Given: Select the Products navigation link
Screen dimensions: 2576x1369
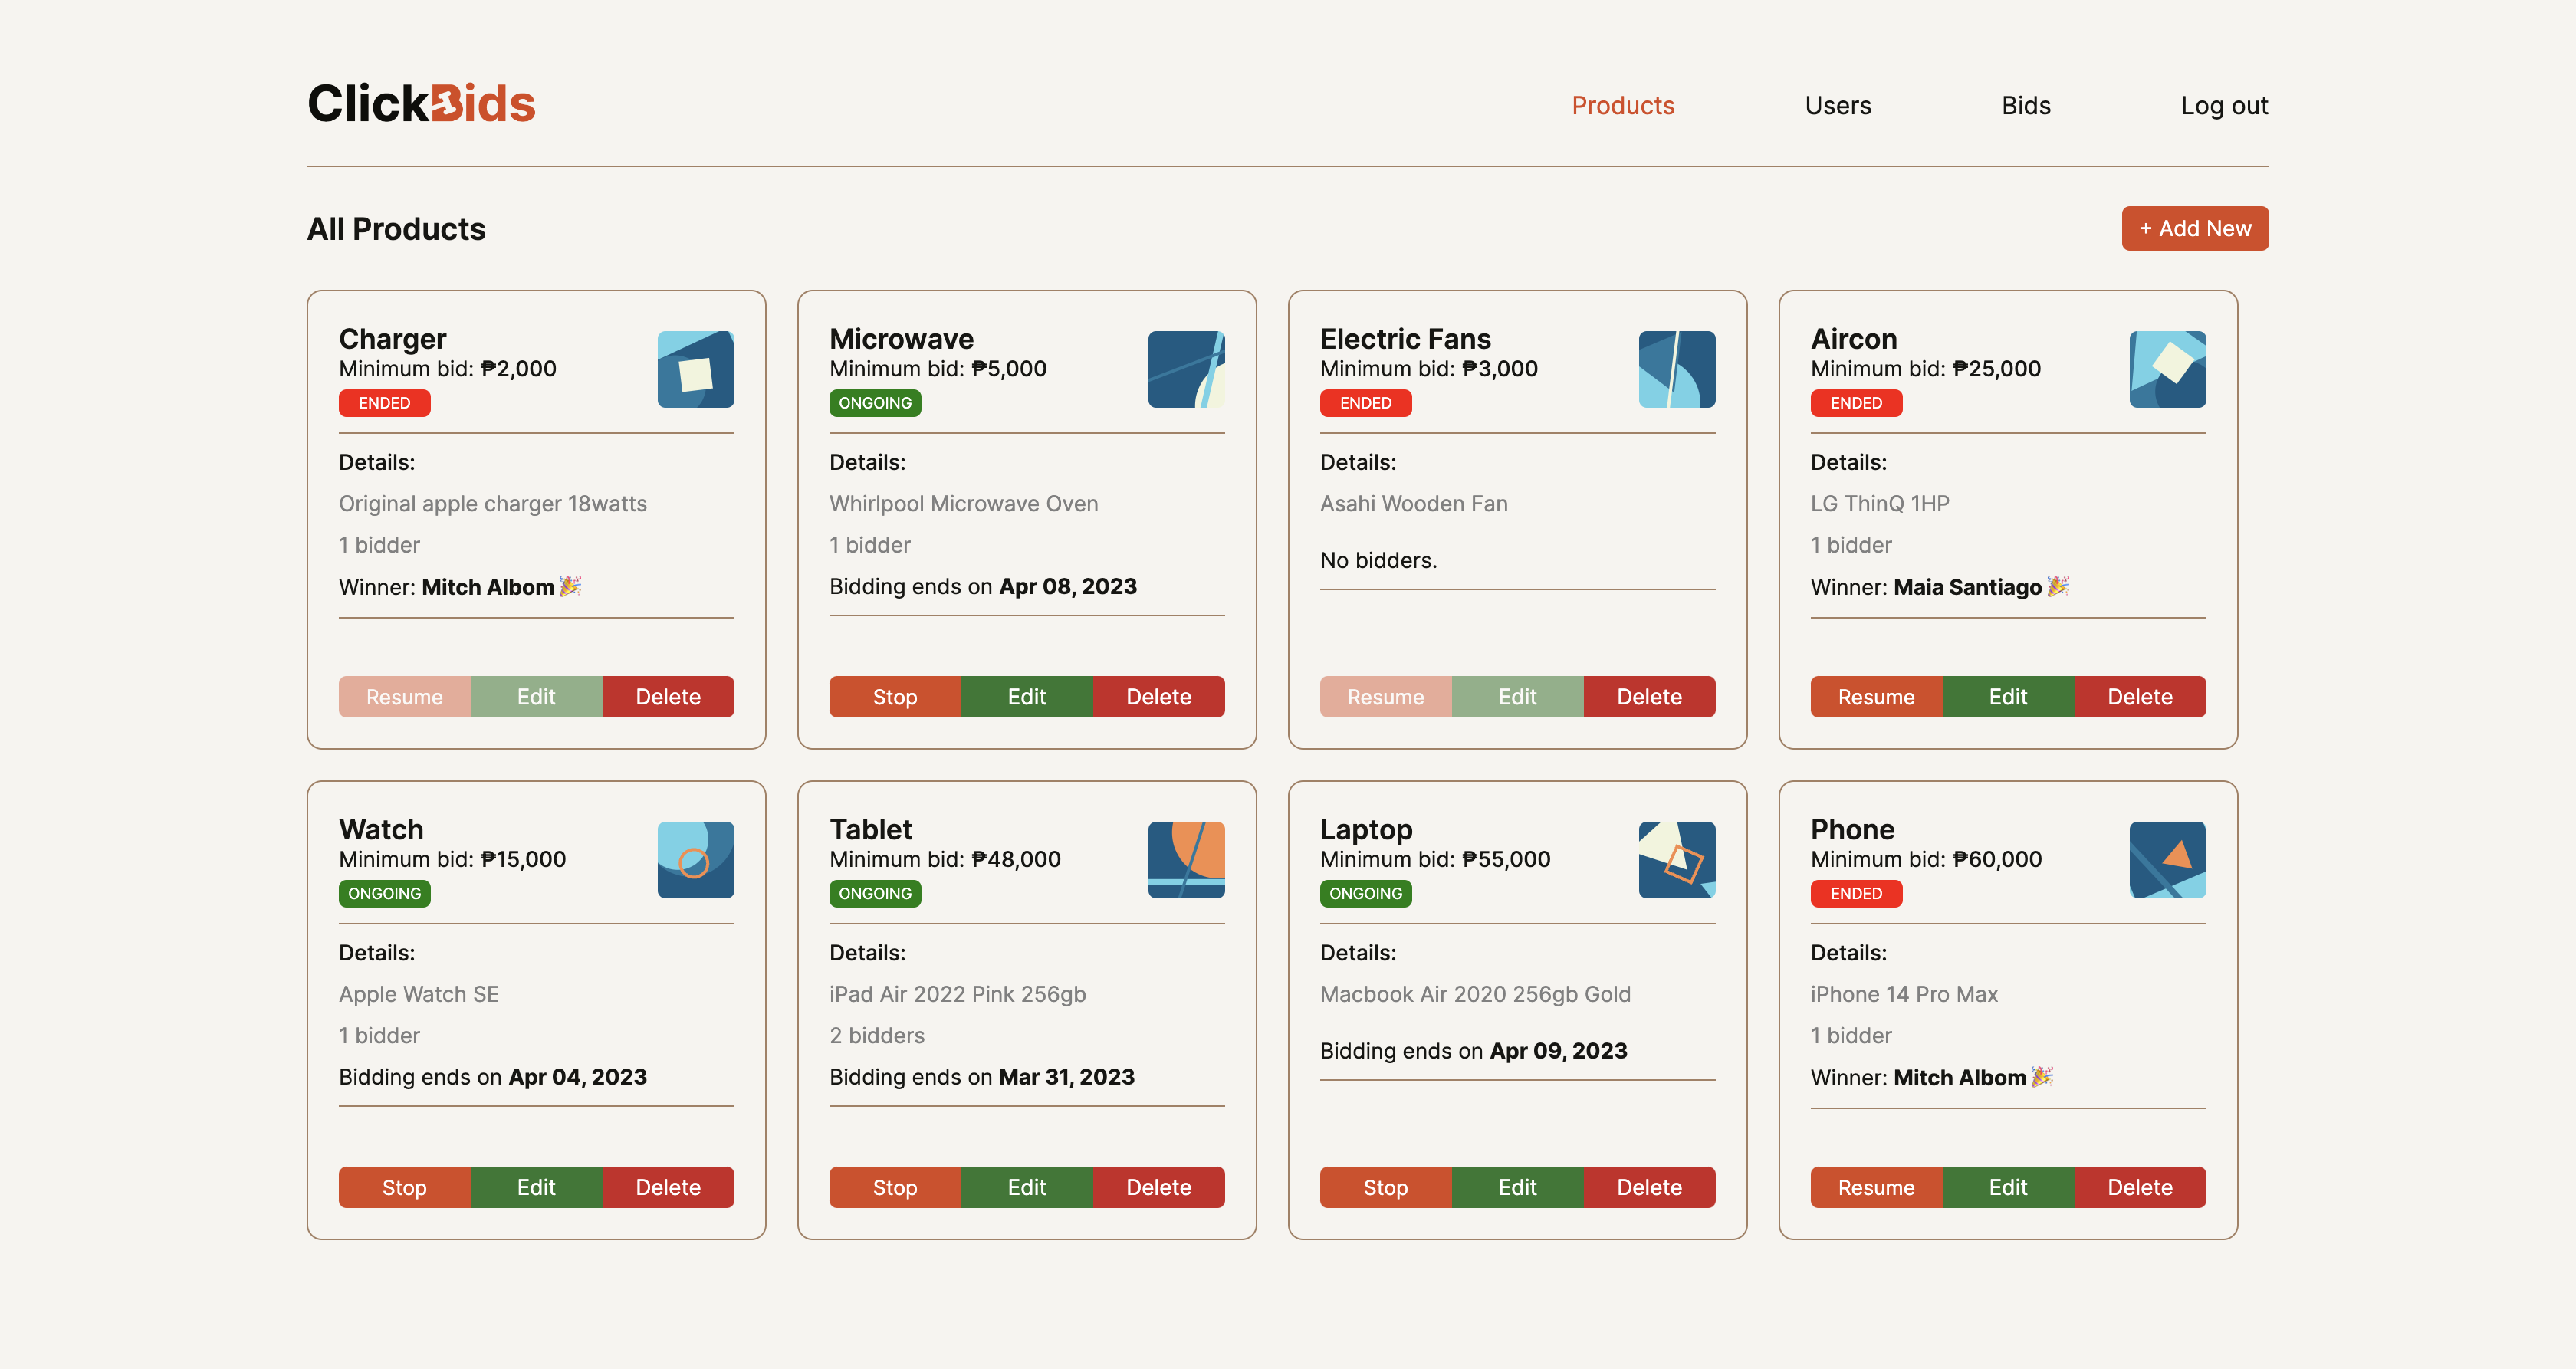Looking at the screenshot, I should click(x=1622, y=106).
